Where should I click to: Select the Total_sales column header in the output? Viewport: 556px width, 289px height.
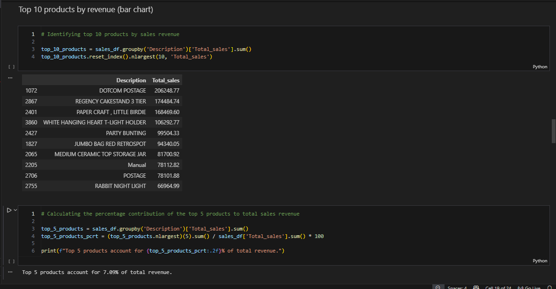(166, 80)
